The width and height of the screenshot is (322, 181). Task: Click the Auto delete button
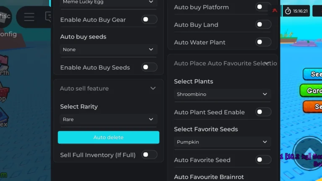(x=109, y=137)
